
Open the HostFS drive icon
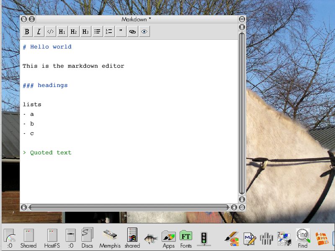52,238
